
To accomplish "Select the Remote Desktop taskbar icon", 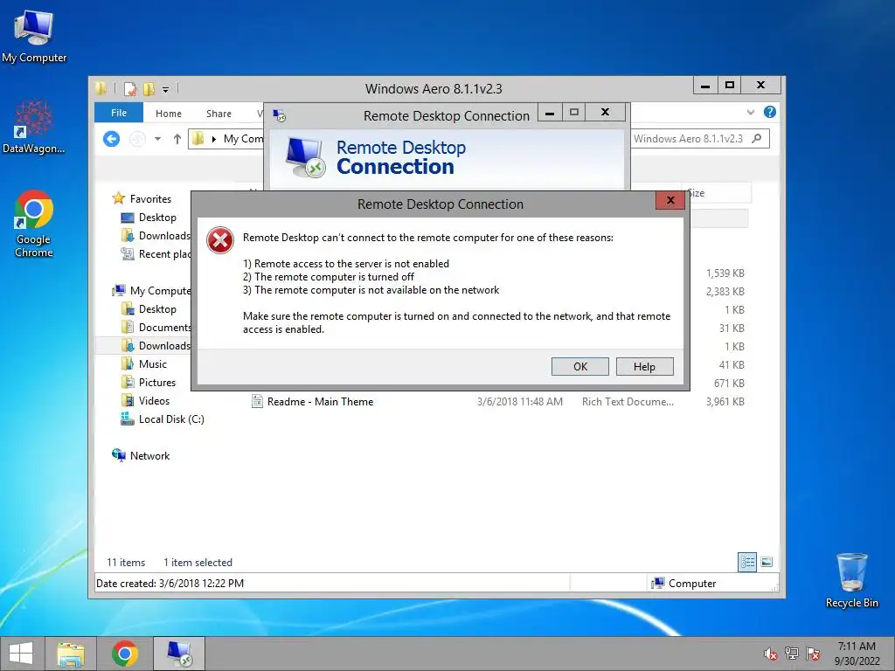I will point(178,654).
